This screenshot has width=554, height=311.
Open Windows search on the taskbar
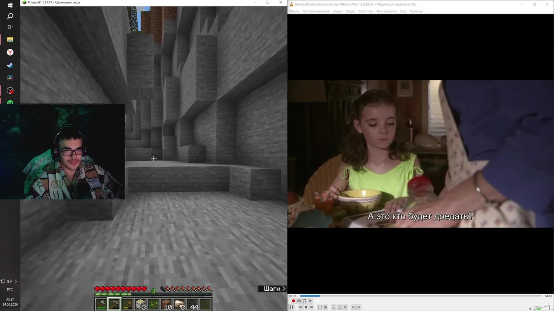pos(10,16)
